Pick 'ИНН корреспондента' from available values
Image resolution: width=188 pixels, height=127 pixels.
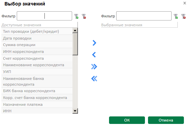click(37, 52)
